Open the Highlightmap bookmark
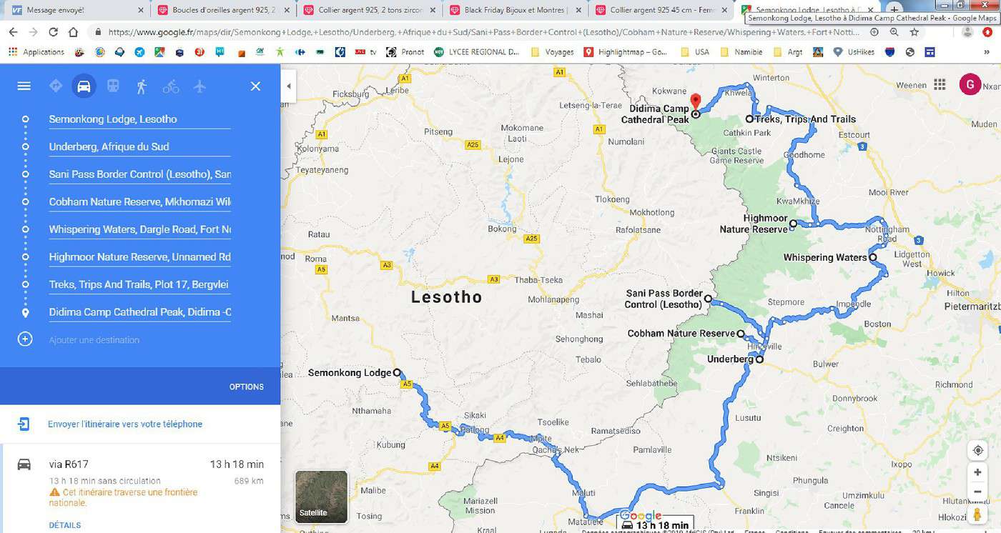Image resolution: width=1001 pixels, height=533 pixels. [626, 52]
